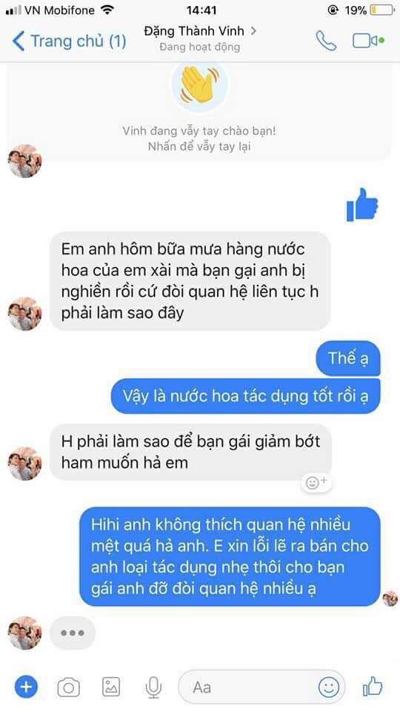
Task: Send a thumbs-up like from bottom bar
Action: click(373, 687)
